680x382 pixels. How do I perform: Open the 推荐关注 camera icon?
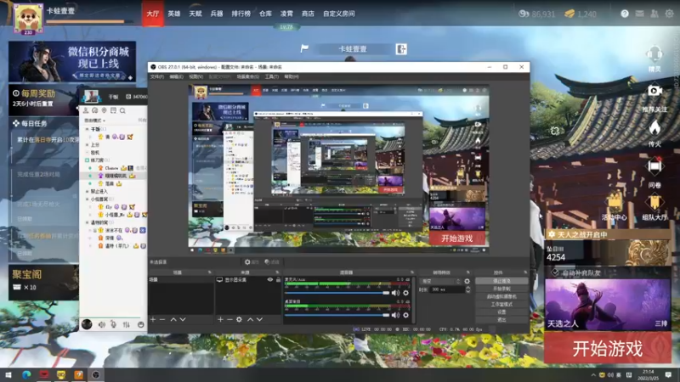pos(654,91)
